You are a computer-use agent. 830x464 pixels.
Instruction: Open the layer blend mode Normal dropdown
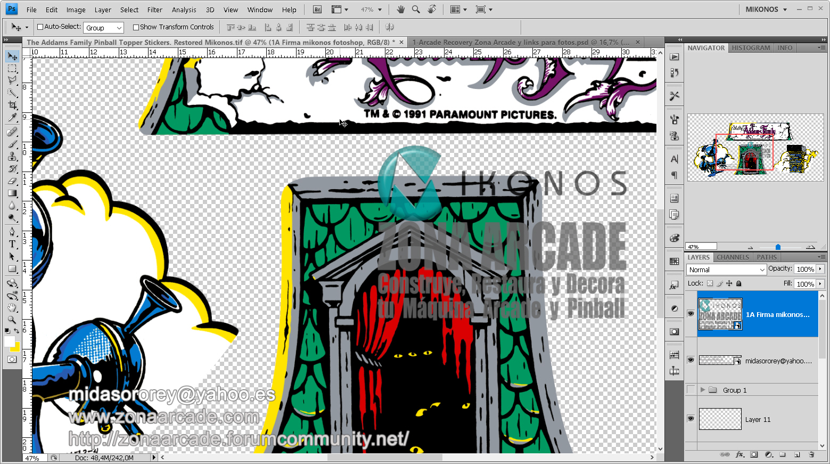[726, 270]
